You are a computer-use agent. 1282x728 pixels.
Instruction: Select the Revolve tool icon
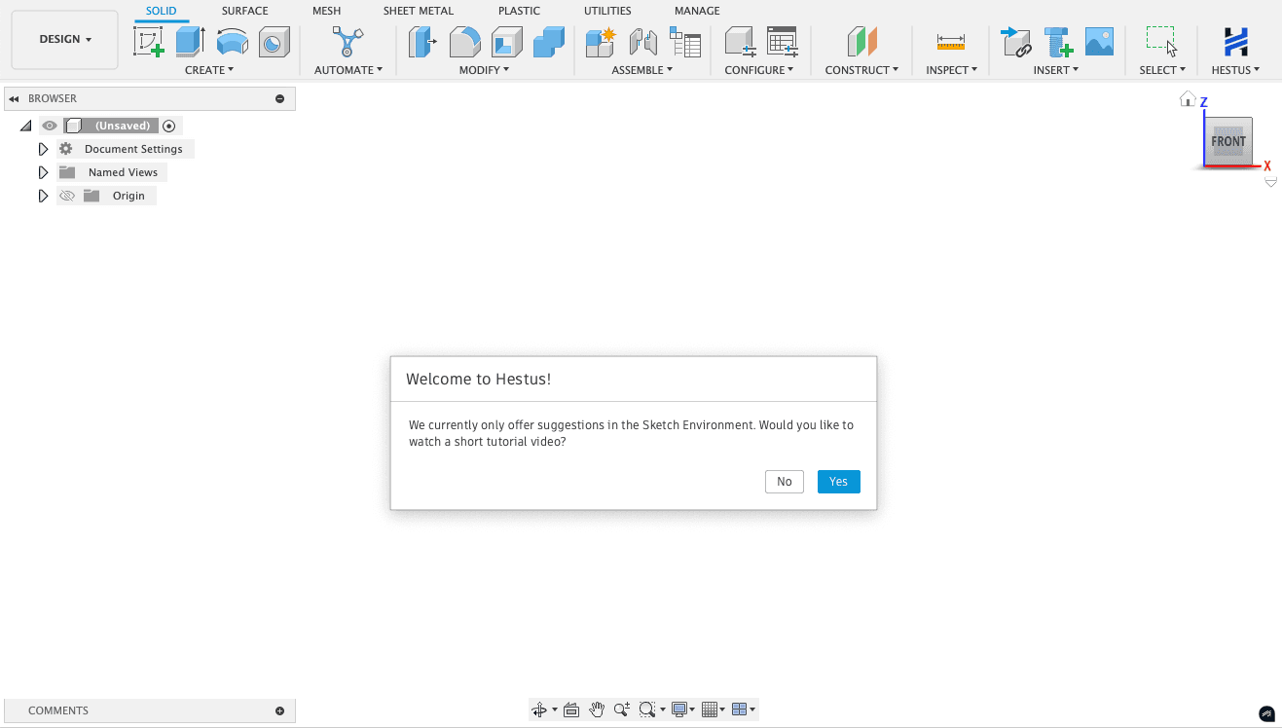pos(233,42)
